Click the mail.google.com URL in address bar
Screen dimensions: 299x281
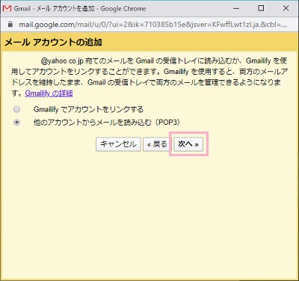[152, 25]
